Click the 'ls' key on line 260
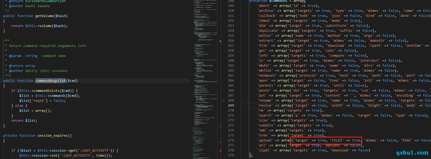The image size is (431, 159). 261,61
